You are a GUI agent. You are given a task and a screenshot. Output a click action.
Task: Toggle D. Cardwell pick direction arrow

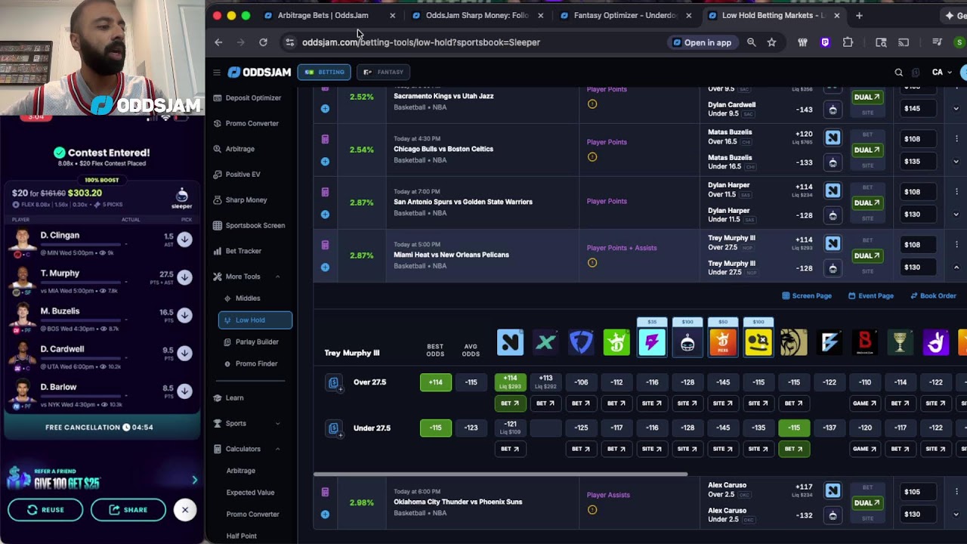click(184, 353)
